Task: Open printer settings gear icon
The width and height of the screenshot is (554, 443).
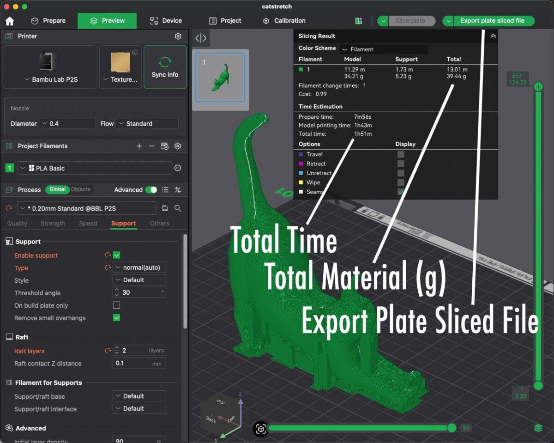Action: pyautogui.click(x=178, y=36)
